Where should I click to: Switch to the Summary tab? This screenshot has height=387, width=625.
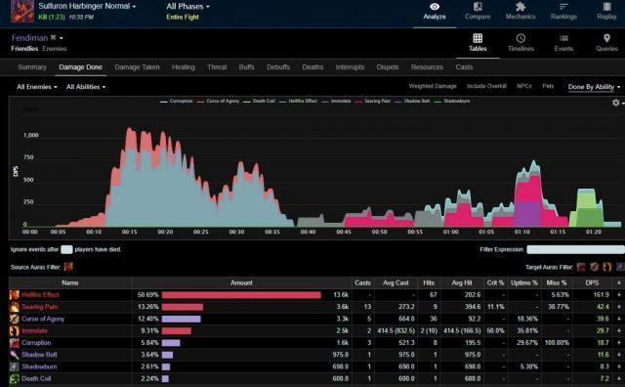point(32,67)
